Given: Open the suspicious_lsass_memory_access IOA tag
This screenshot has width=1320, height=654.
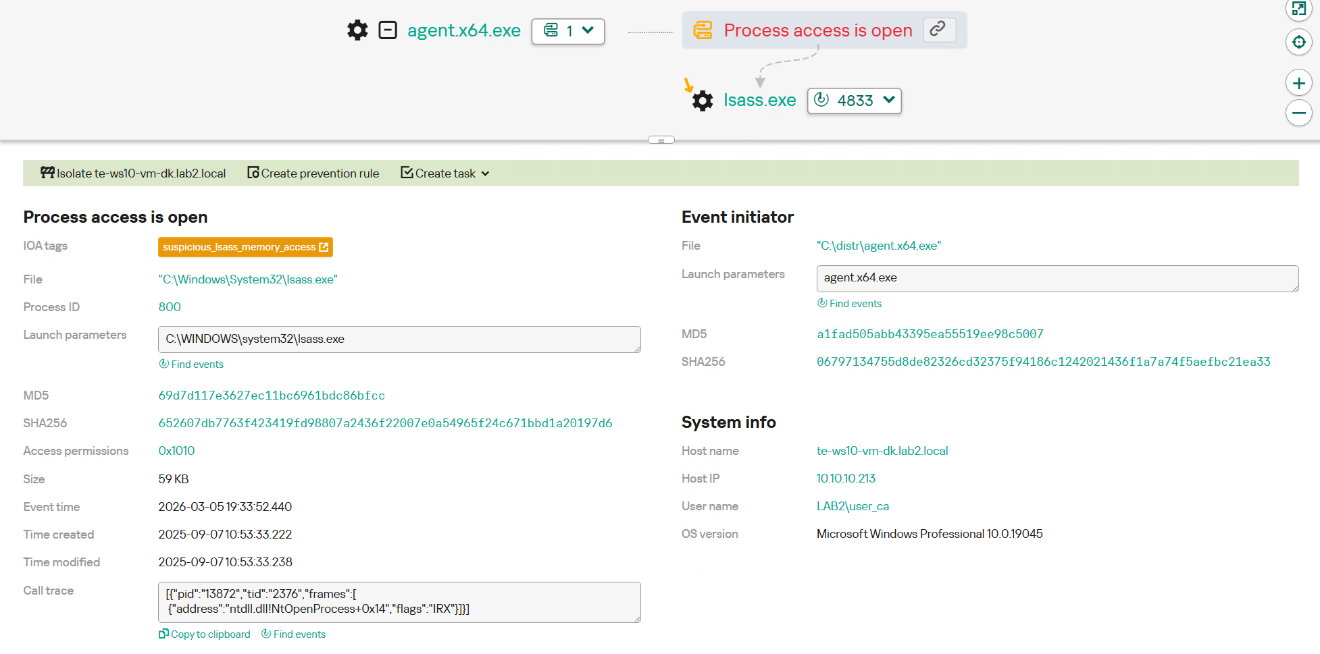Looking at the screenshot, I should [x=245, y=247].
